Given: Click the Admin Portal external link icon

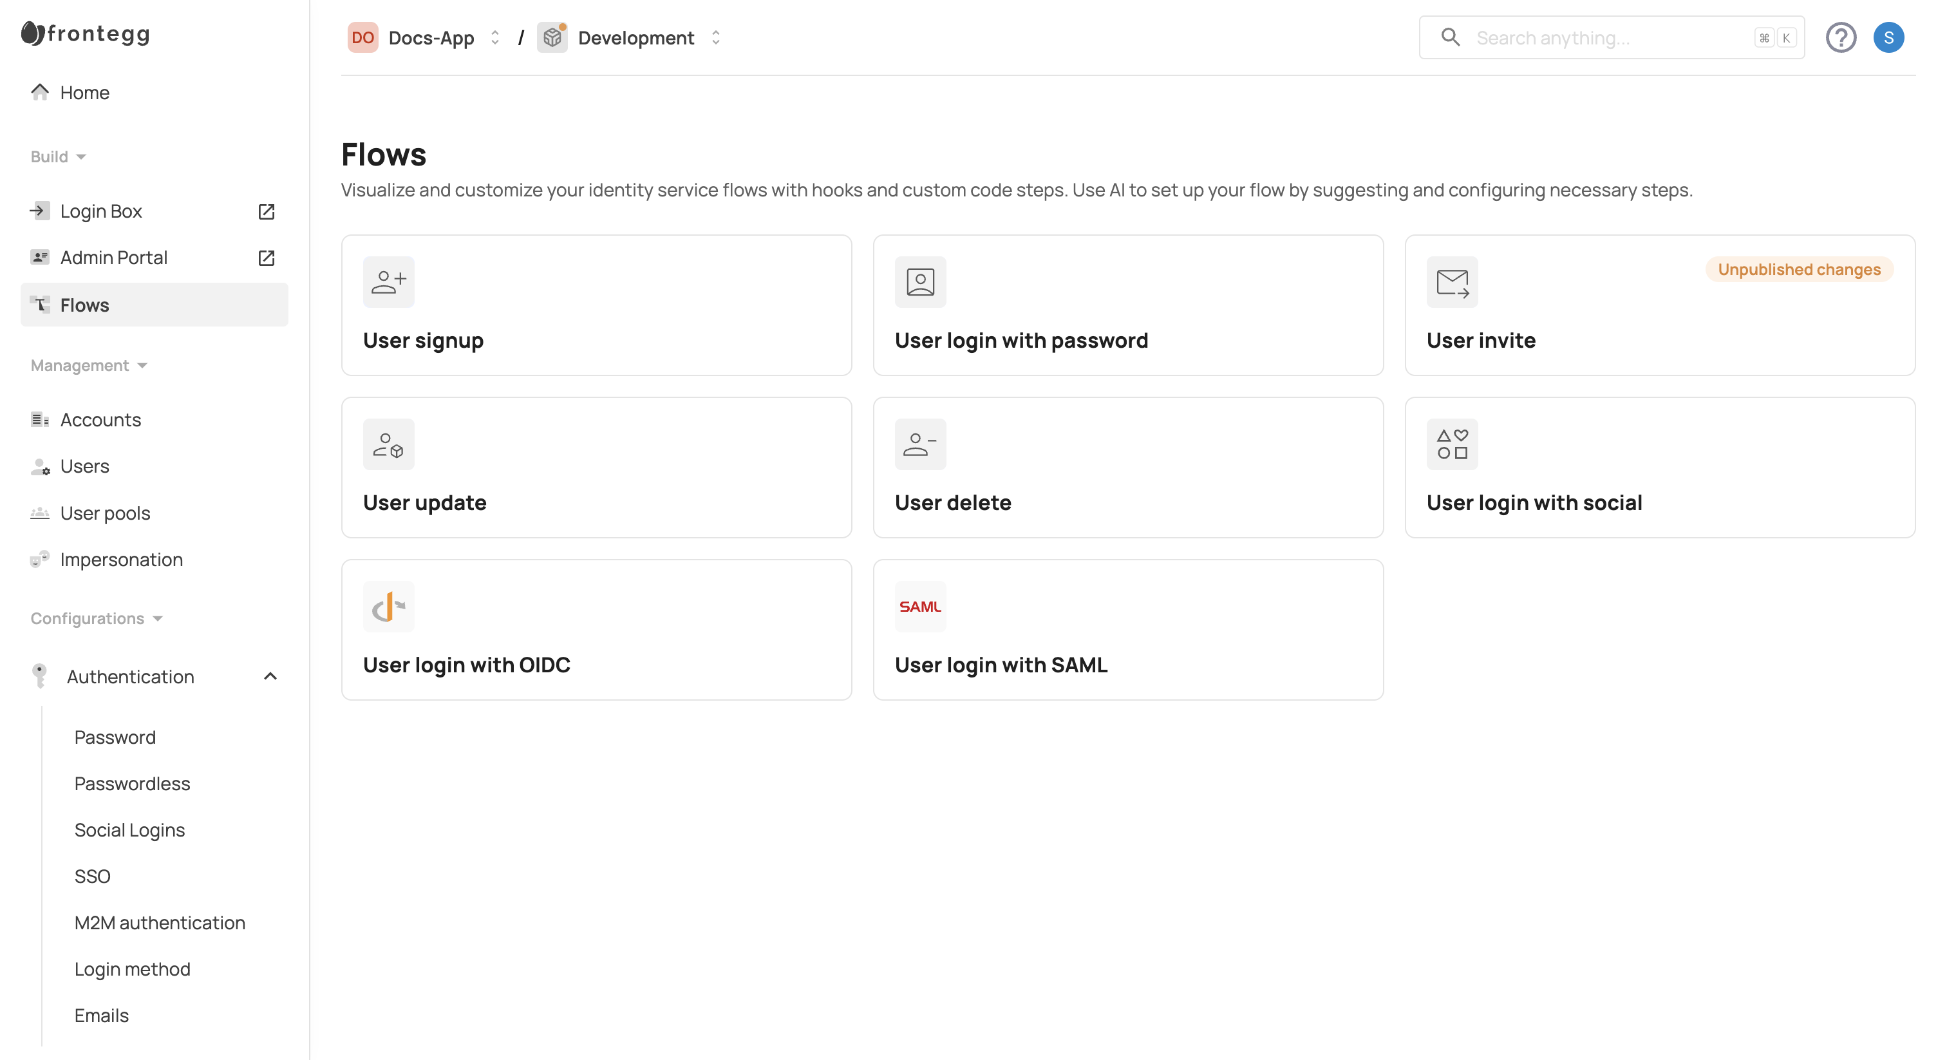Looking at the screenshot, I should click(x=266, y=258).
